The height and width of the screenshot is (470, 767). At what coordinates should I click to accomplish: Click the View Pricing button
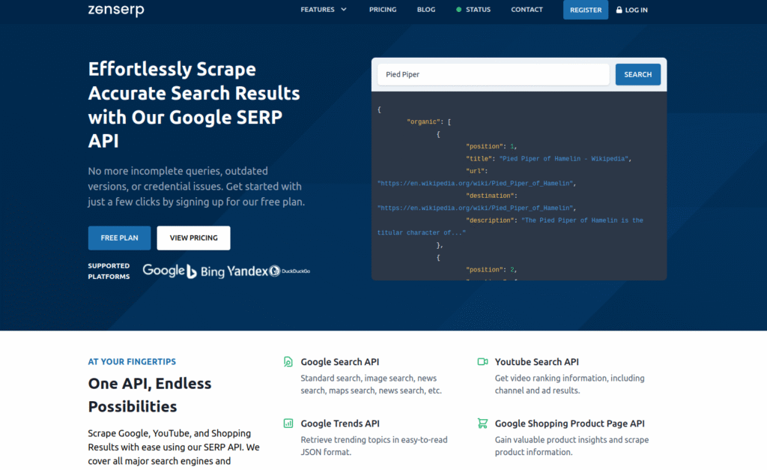coord(193,238)
